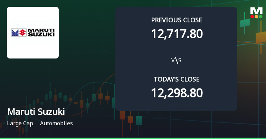Click the red candlestick below the price panel

click(130, 119)
